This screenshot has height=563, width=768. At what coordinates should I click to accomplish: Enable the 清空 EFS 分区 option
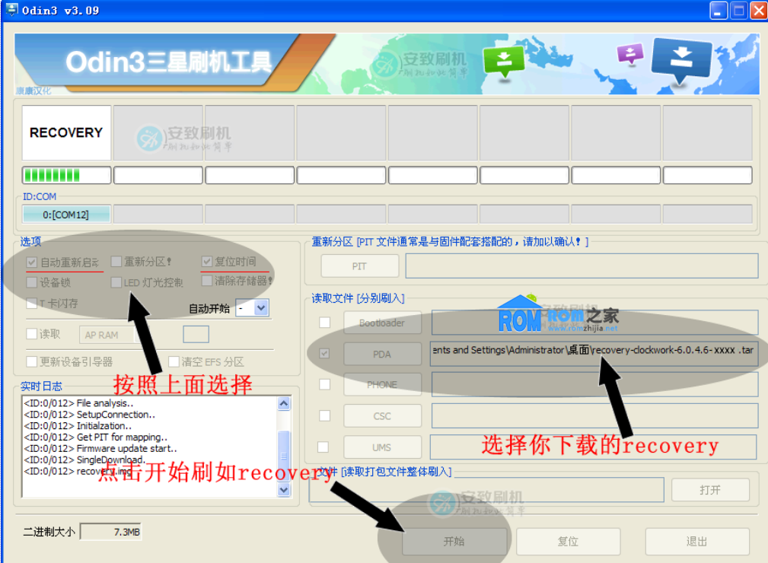point(174,361)
